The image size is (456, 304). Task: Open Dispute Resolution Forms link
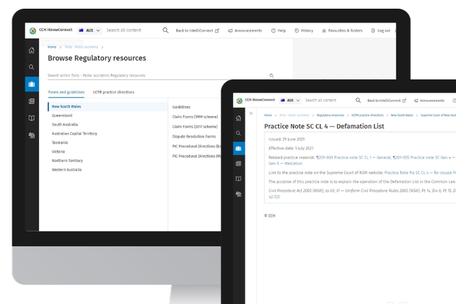(194, 136)
